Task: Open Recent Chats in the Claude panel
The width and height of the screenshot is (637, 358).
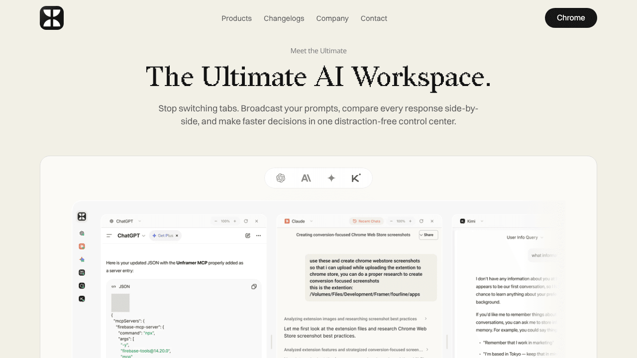Action: coord(366,221)
